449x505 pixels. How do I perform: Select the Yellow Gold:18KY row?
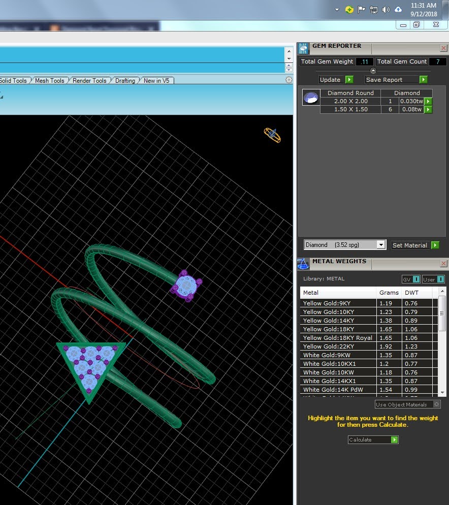pos(369,329)
